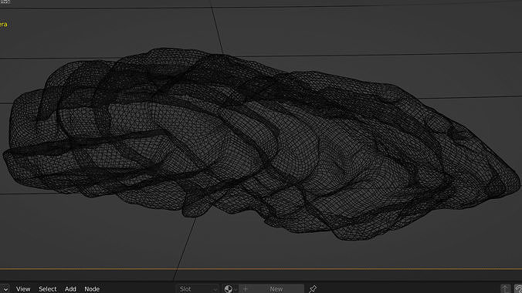Open the editor type dropdown before View
The height and width of the screenshot is (293, 522).
pyautogui.click(x=5, y=288)
